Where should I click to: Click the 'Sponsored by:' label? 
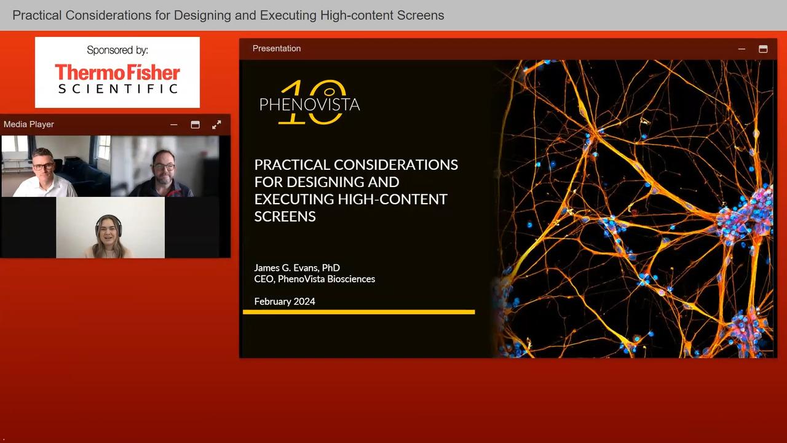point(117,50)
